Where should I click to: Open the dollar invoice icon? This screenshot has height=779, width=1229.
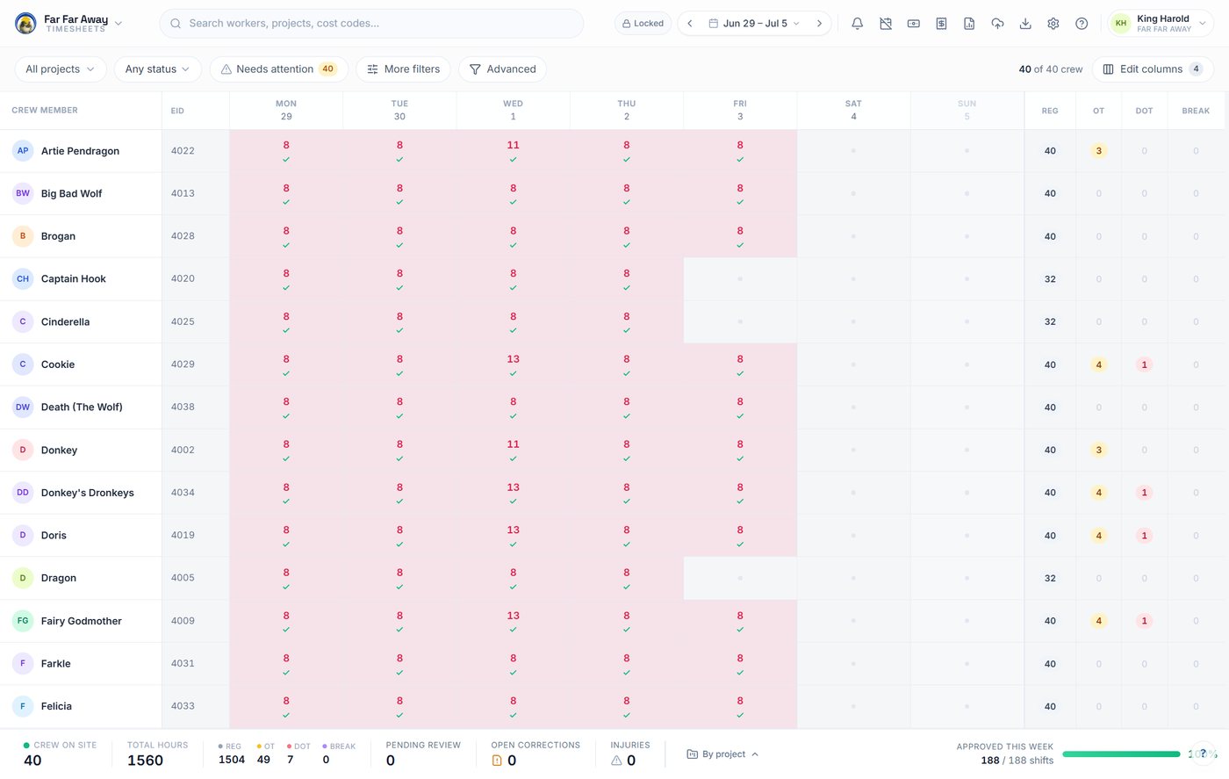tap(941, 24)
